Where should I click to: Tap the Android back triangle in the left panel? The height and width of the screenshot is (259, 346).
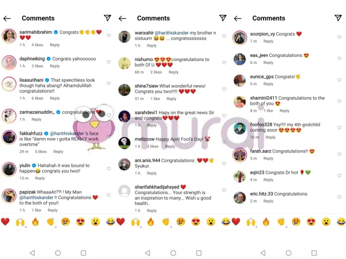(x=32, y=253)
